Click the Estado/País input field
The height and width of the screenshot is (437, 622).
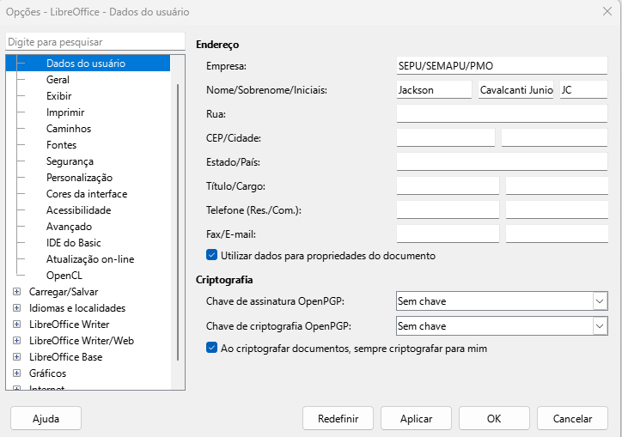502,161
